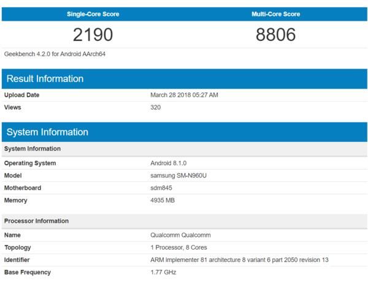Image resolution: width=368 pixels, height=284 pixels.
Task: Click the Upload Date label
Action: tap(21, 95)
